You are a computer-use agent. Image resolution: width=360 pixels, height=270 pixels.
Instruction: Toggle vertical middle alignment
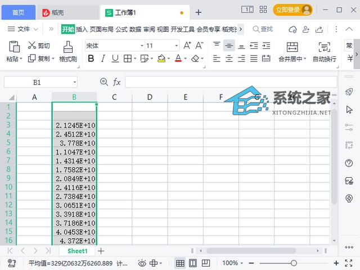pos(229,46)
